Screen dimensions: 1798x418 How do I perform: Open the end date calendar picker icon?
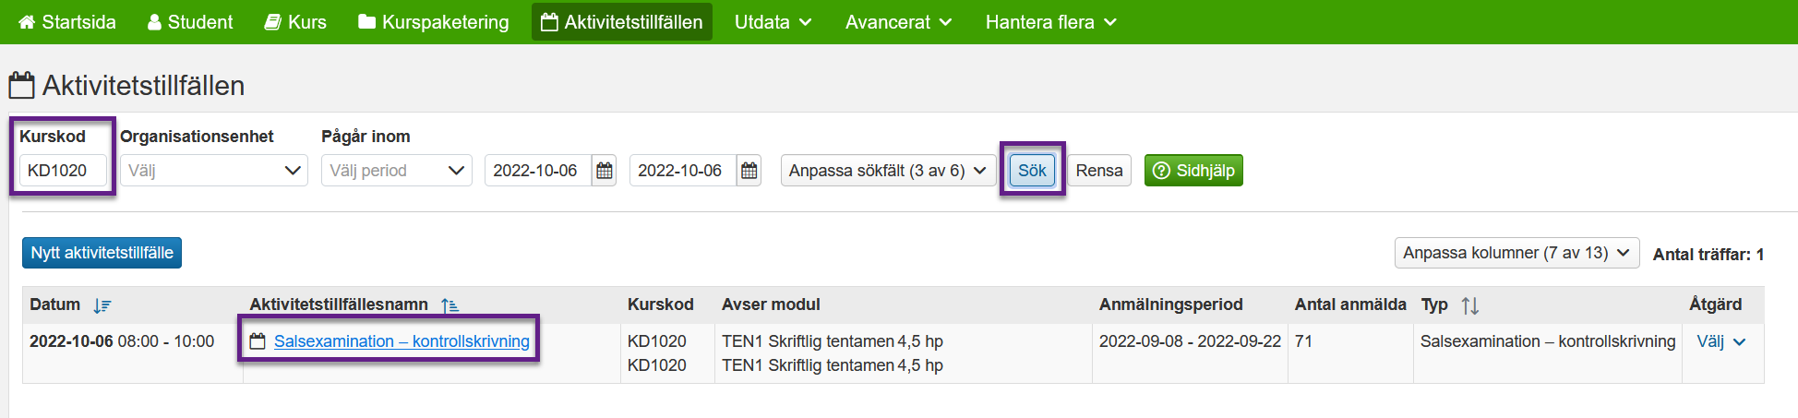click(749, 171)
